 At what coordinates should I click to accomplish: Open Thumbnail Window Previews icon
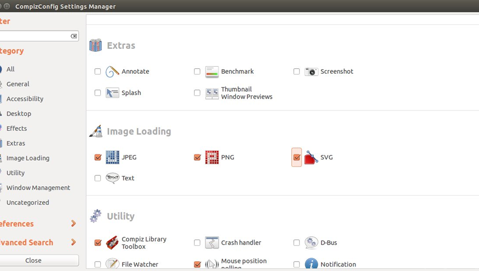212,93
